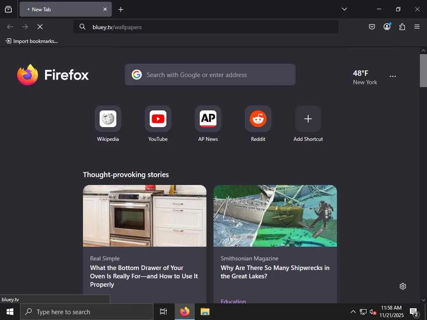Open the Firefox account icon

click(387, 26)
